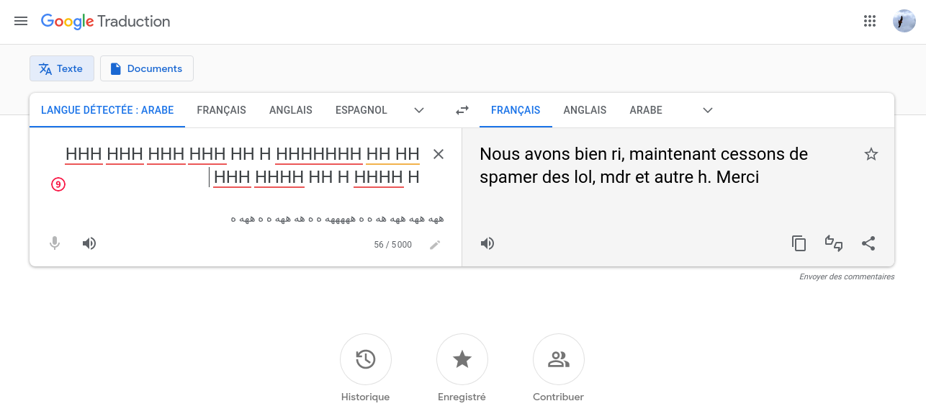Screen dimensions: 926x419
Task: Listen to the French translation
Action: [487, 243]
